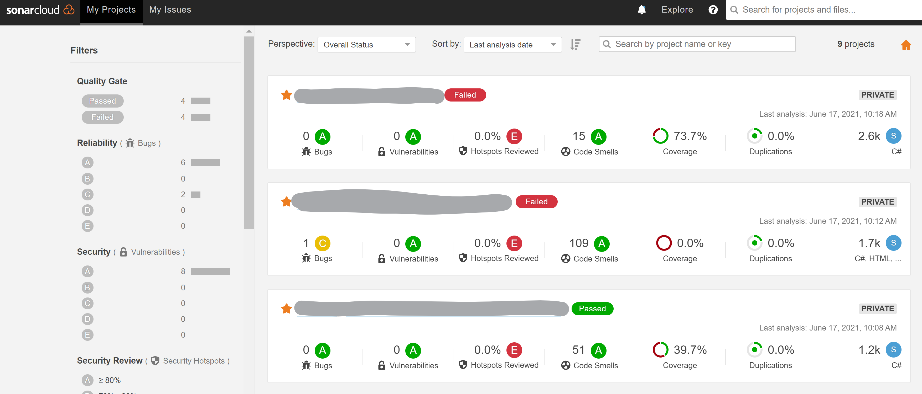
Task: Click the descending sort order icon
Action: click(575, 44)
